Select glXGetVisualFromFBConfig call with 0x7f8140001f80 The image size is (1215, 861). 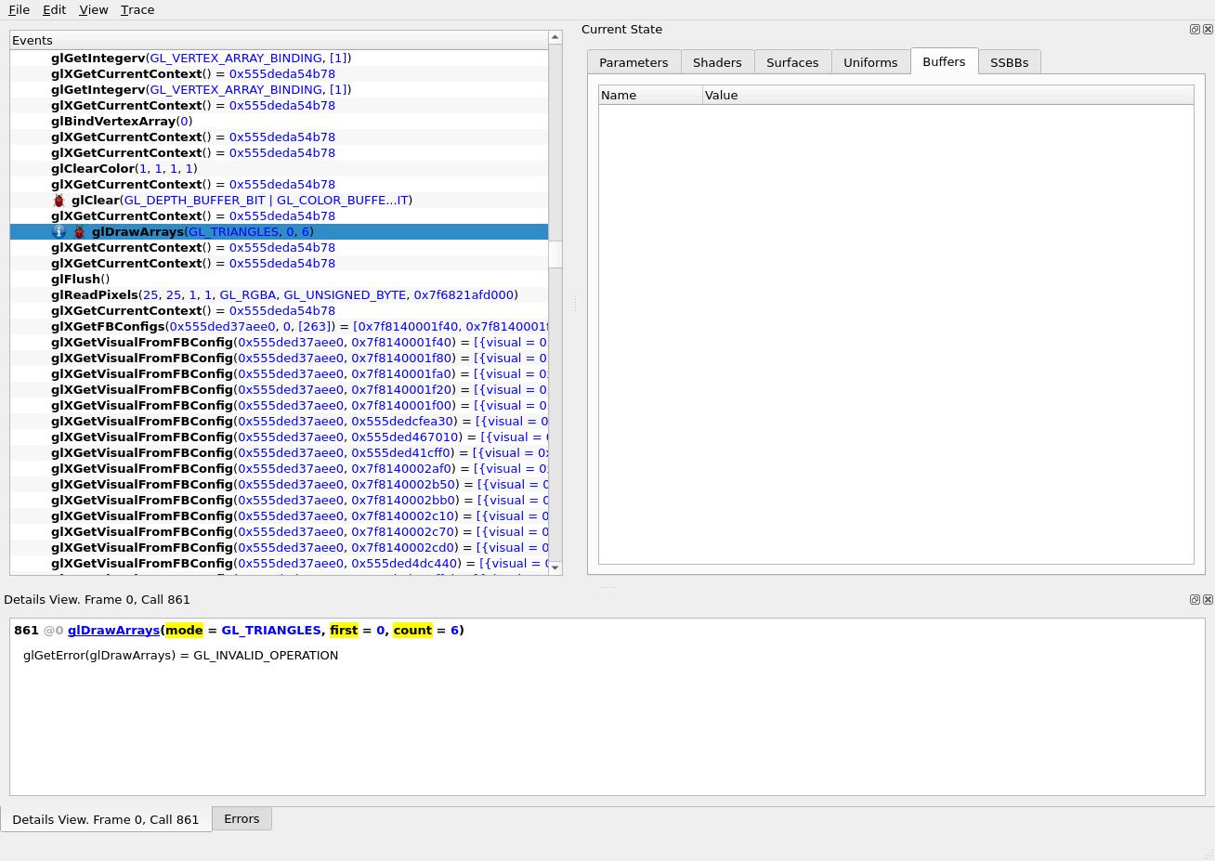point(279,358)
